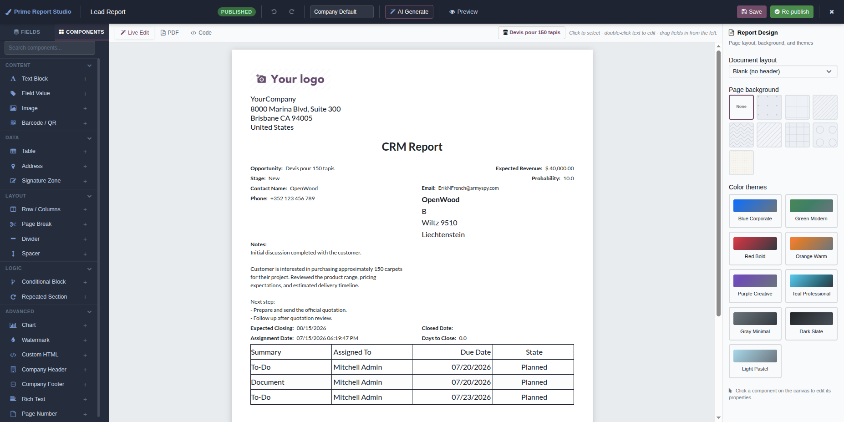844x422 pixels.
Task: Click the Signature Zone icon
Action: coord(13,181)
